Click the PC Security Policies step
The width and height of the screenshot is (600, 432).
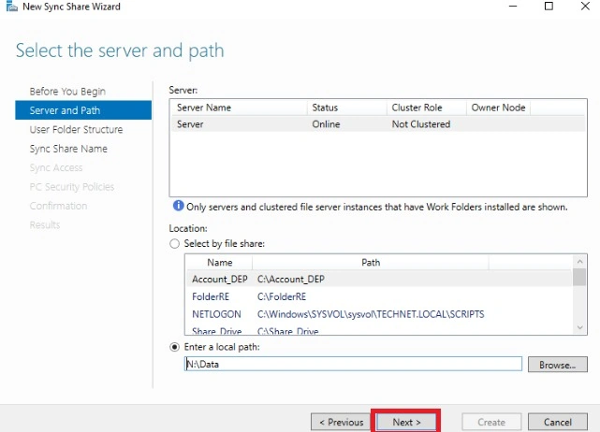[x=72, y=187]
